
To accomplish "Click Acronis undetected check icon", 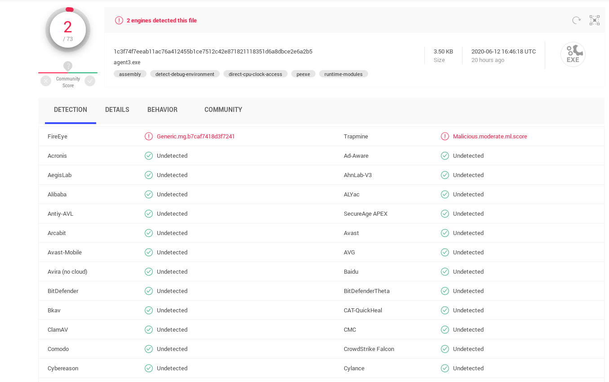I will point(149,155).
